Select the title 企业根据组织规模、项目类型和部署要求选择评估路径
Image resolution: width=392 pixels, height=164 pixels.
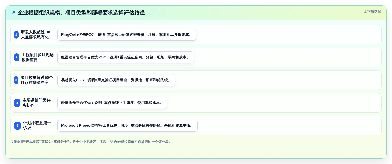pyautogui.click(x=81, y=13)
